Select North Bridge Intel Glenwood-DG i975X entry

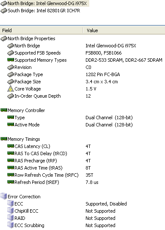tap(44, 3)
